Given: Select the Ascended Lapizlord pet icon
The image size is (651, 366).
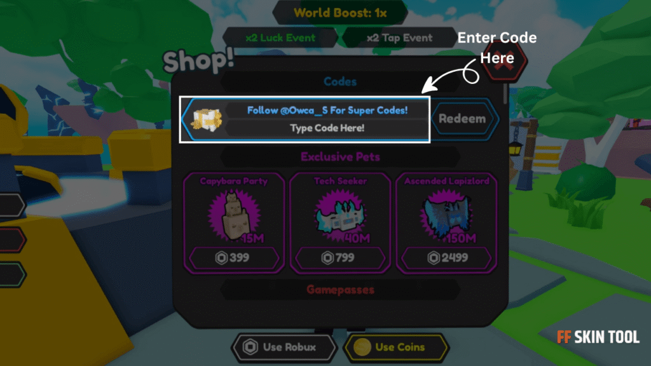Looking at the screenshot, I should click(x=447, y=216).
